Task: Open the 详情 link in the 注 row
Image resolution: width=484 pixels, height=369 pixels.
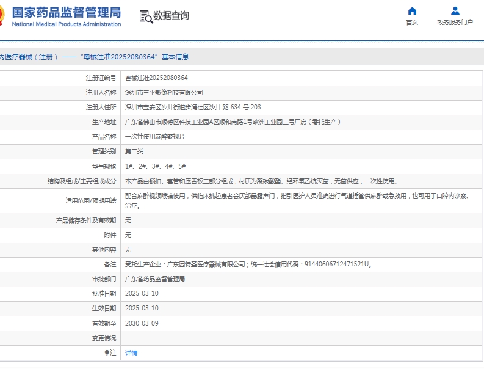Action: 131,353
